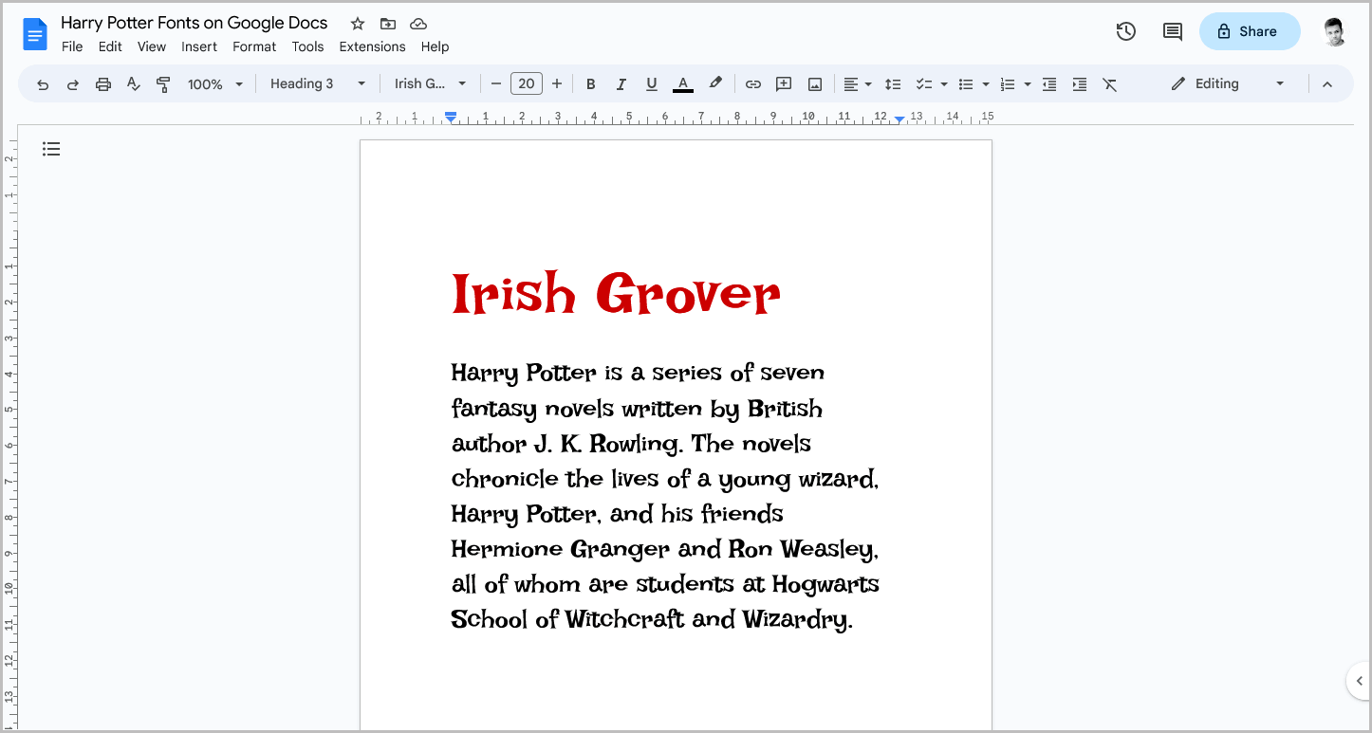Viewport: 1372px width, 733px height.
Task: Insert a link
Action: pos(752,83)
